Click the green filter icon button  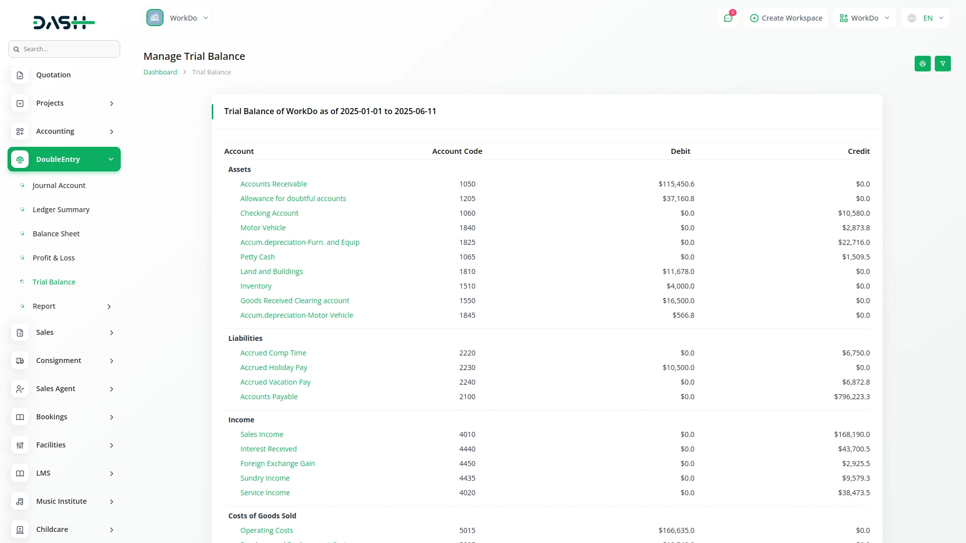point(942,64)
